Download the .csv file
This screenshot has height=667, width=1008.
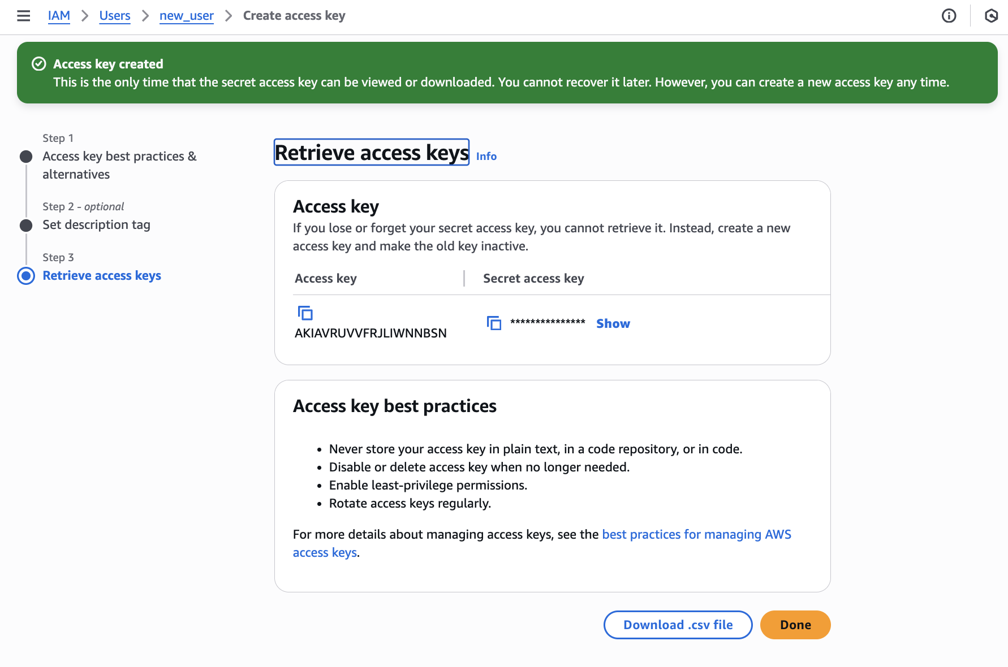pyautogui.click(x=678, y=625)
